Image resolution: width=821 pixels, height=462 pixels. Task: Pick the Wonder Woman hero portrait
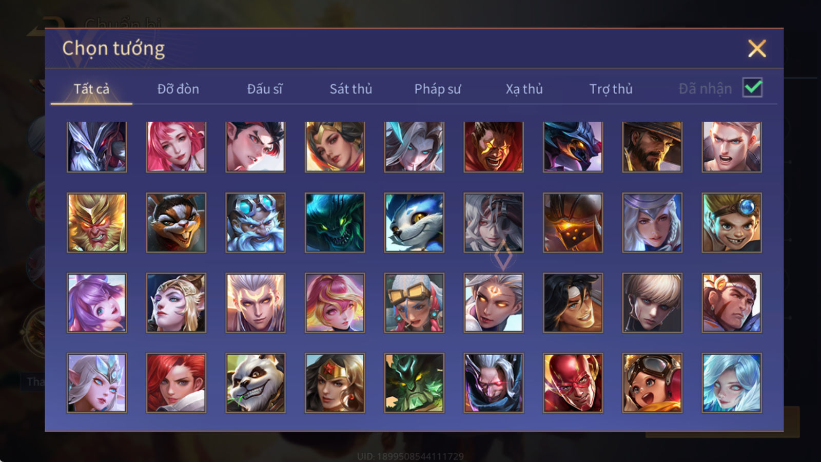pos(335,383)
